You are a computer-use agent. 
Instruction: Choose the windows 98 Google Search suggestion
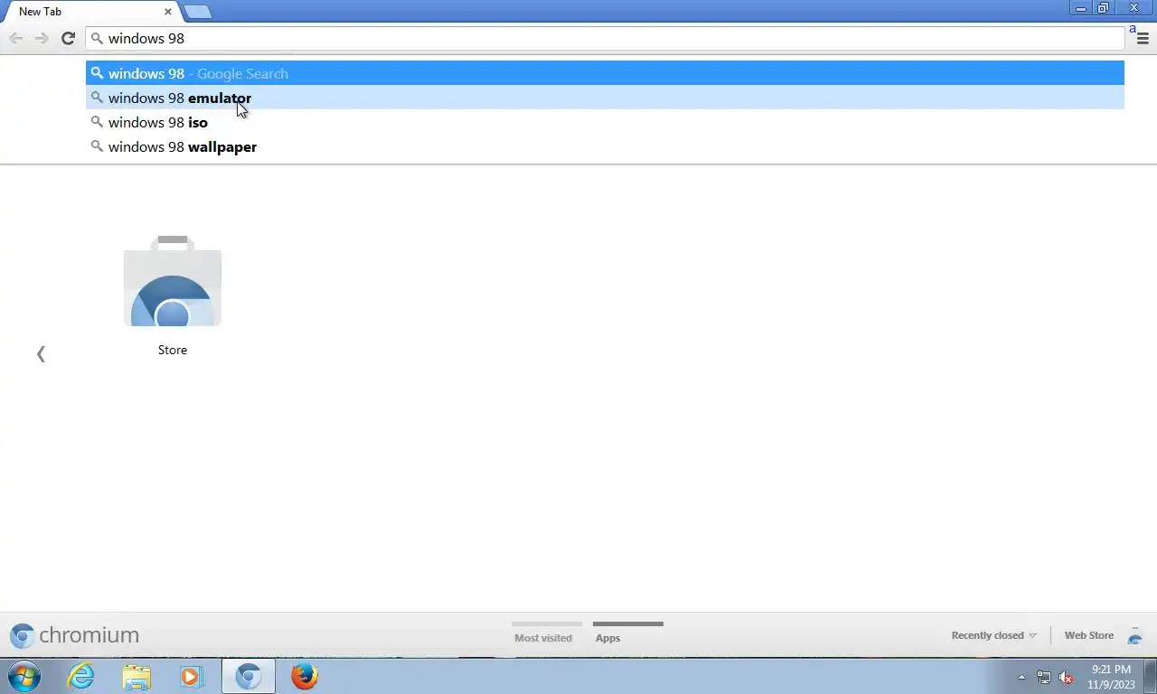605,73
